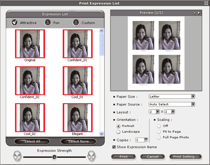Open Print Setting dialog
210x165 pixels.
186,157
